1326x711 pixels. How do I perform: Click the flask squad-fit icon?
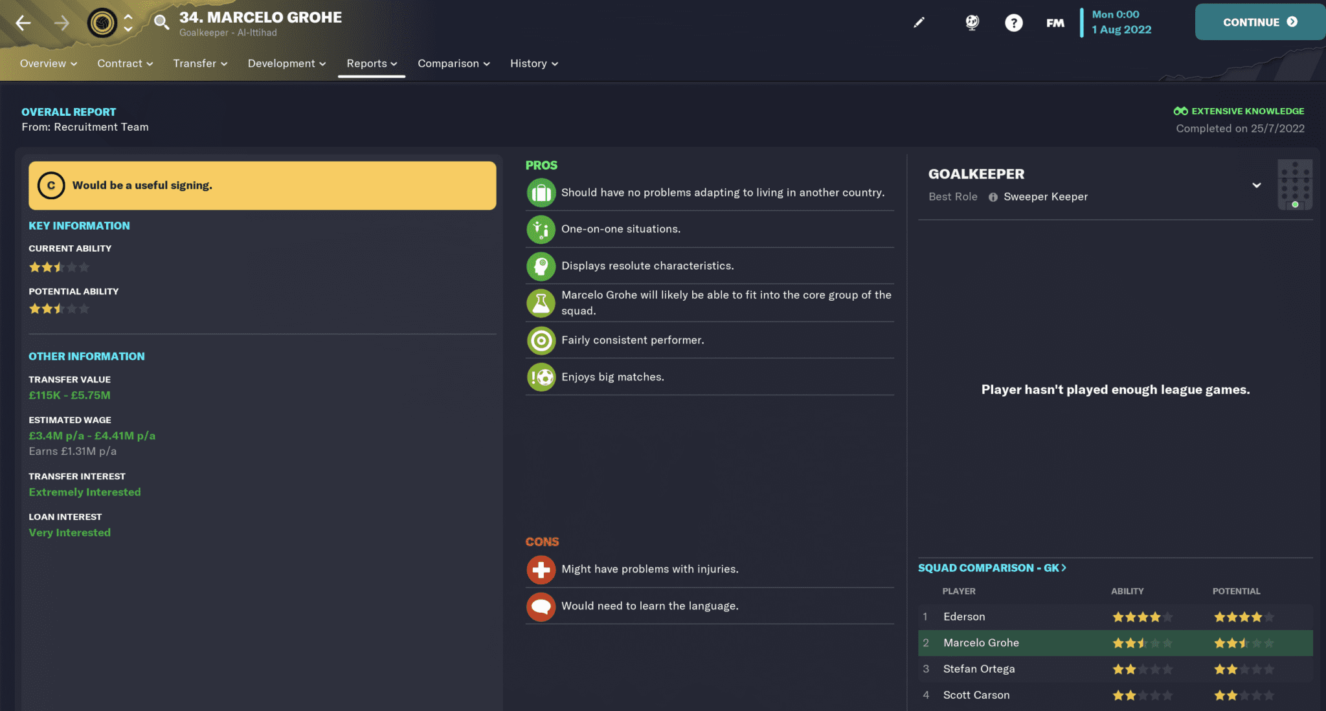[x=541, y=303]
